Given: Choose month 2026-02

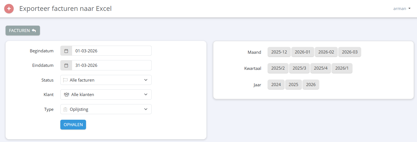Looking at the screenshot, I should point(326,52).
